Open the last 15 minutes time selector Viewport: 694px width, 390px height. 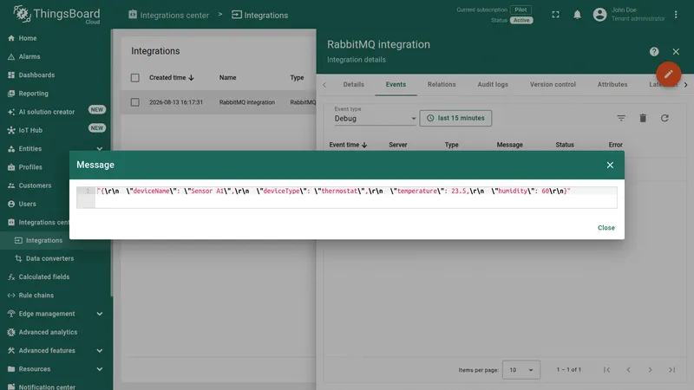click(x=455, y=118)
